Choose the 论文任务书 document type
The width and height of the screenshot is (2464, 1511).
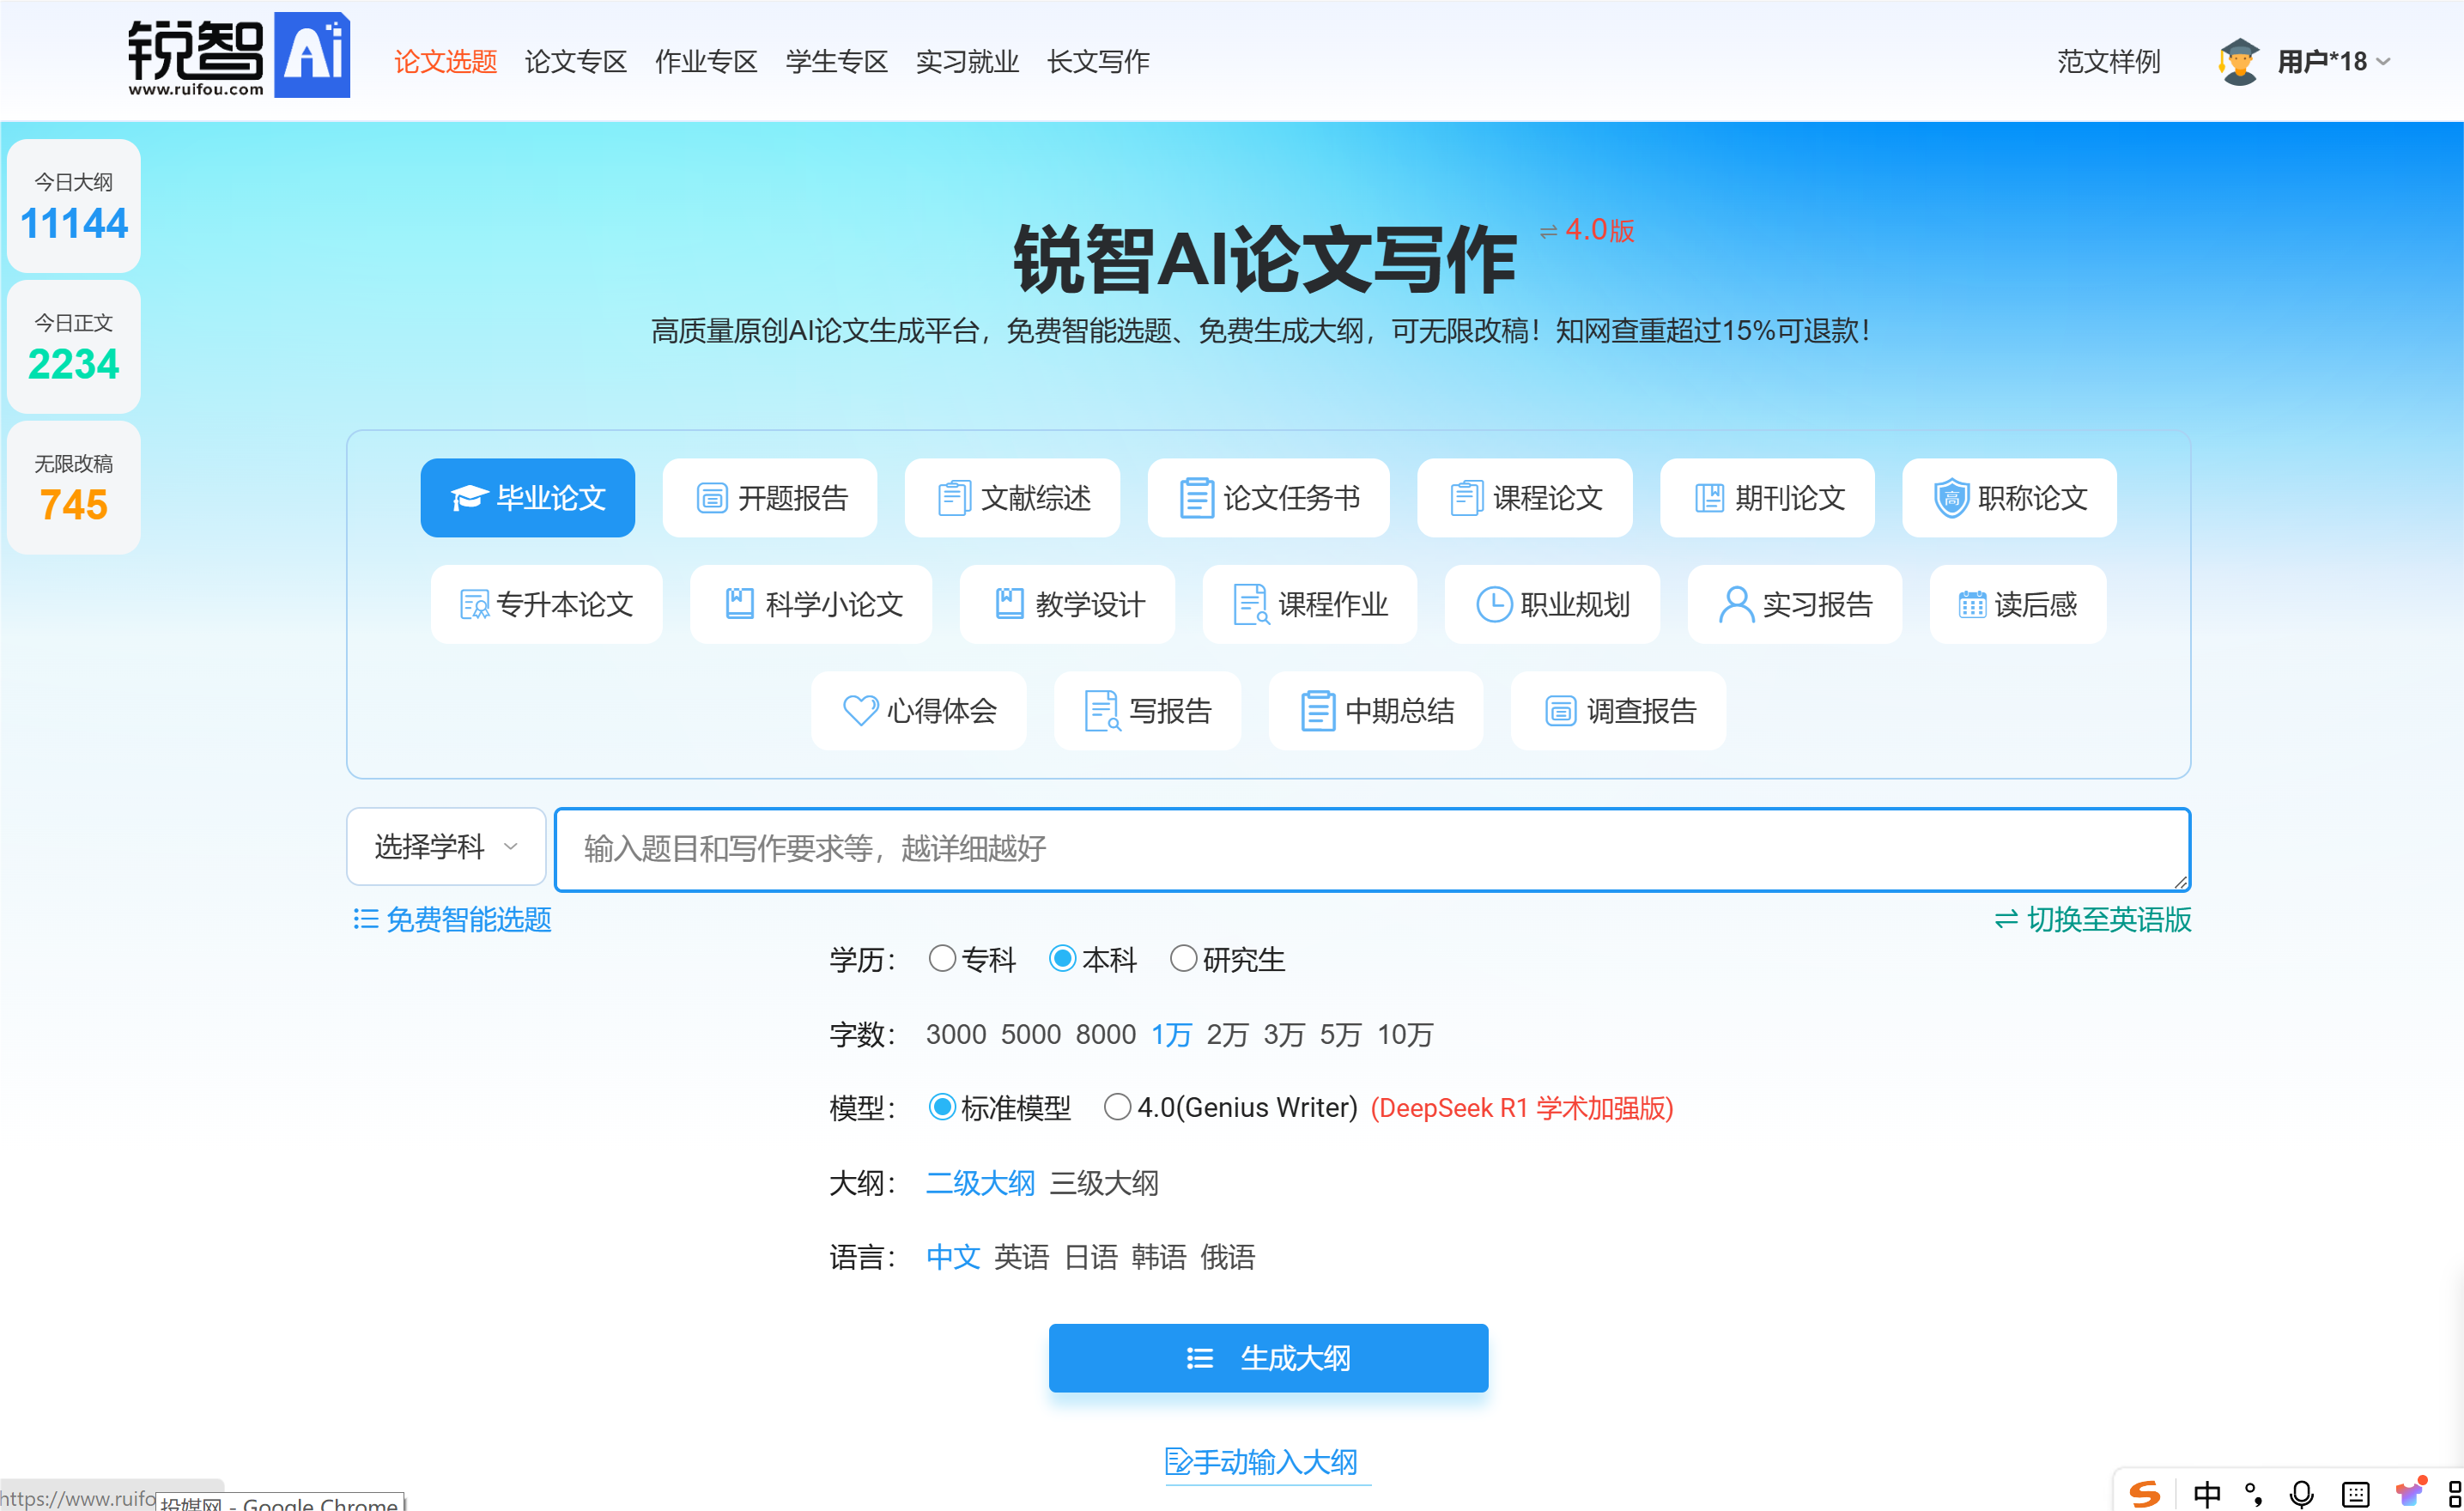(x=1269, y=498)
